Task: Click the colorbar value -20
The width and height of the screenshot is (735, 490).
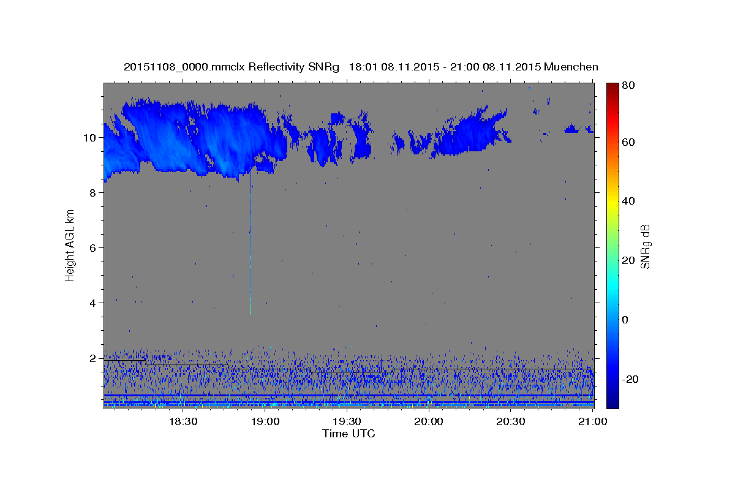Action: tap(631, 379)
